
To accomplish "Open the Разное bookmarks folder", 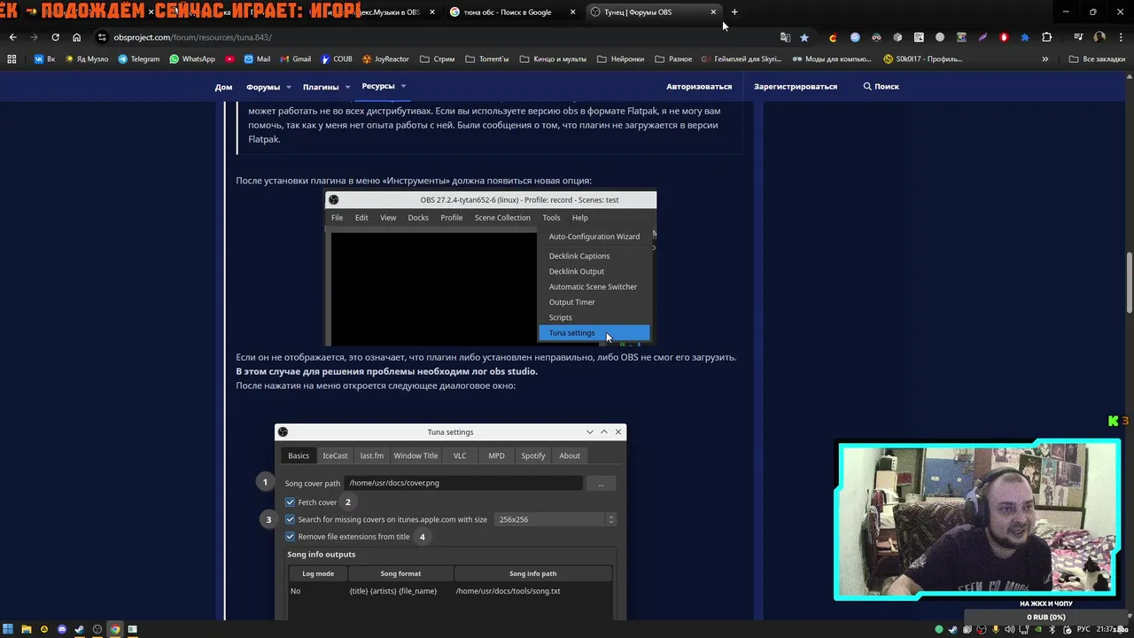I will coord(673,59).
